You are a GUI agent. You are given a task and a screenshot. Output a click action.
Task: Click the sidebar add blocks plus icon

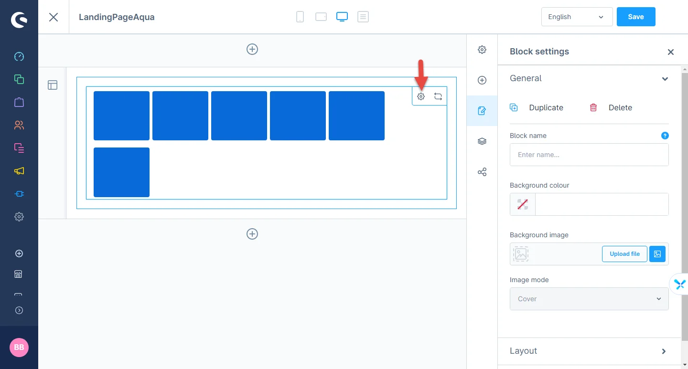click(x=482, y=80)
